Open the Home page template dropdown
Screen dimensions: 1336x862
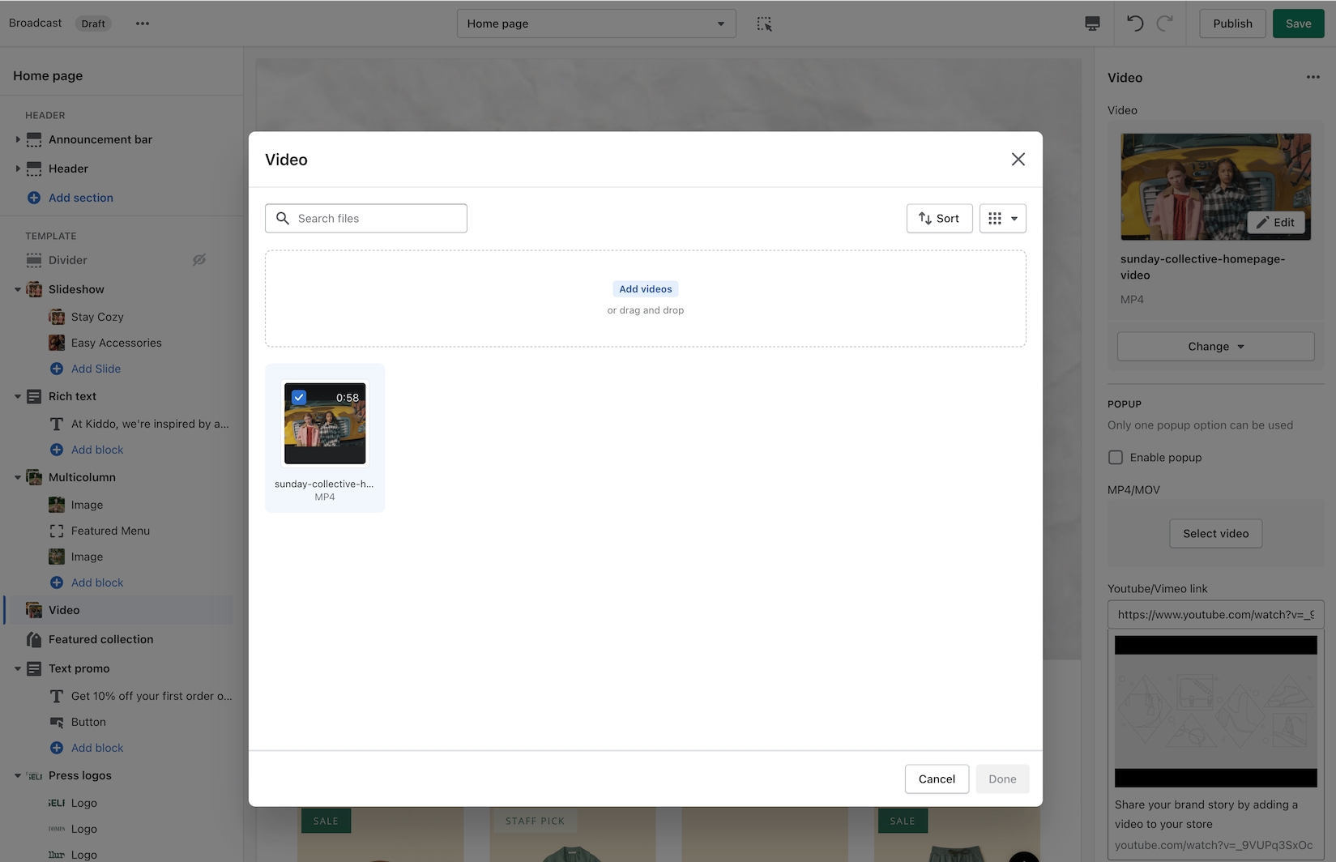click(595, 23)
